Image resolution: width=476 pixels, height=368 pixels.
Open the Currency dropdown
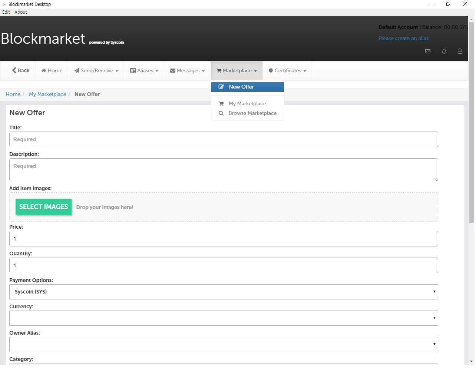pos(224,318)
